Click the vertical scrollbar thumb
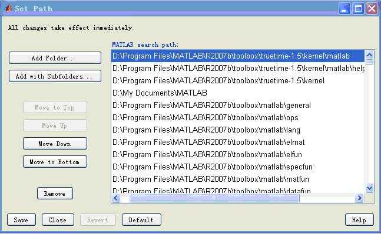 click(369, 62)
